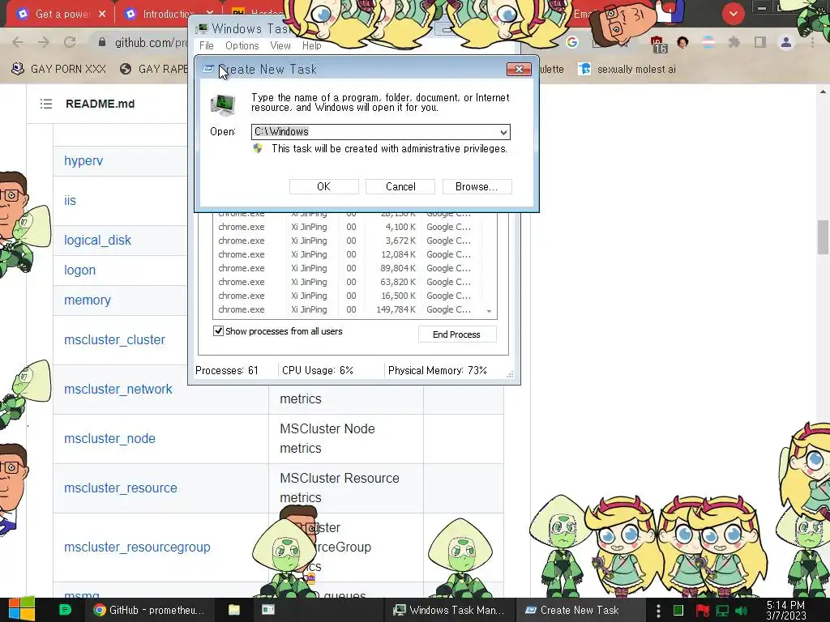Confirm with OK in Create New Task
This screenshot has height=622, width=830.
click(x=324, y=187)
